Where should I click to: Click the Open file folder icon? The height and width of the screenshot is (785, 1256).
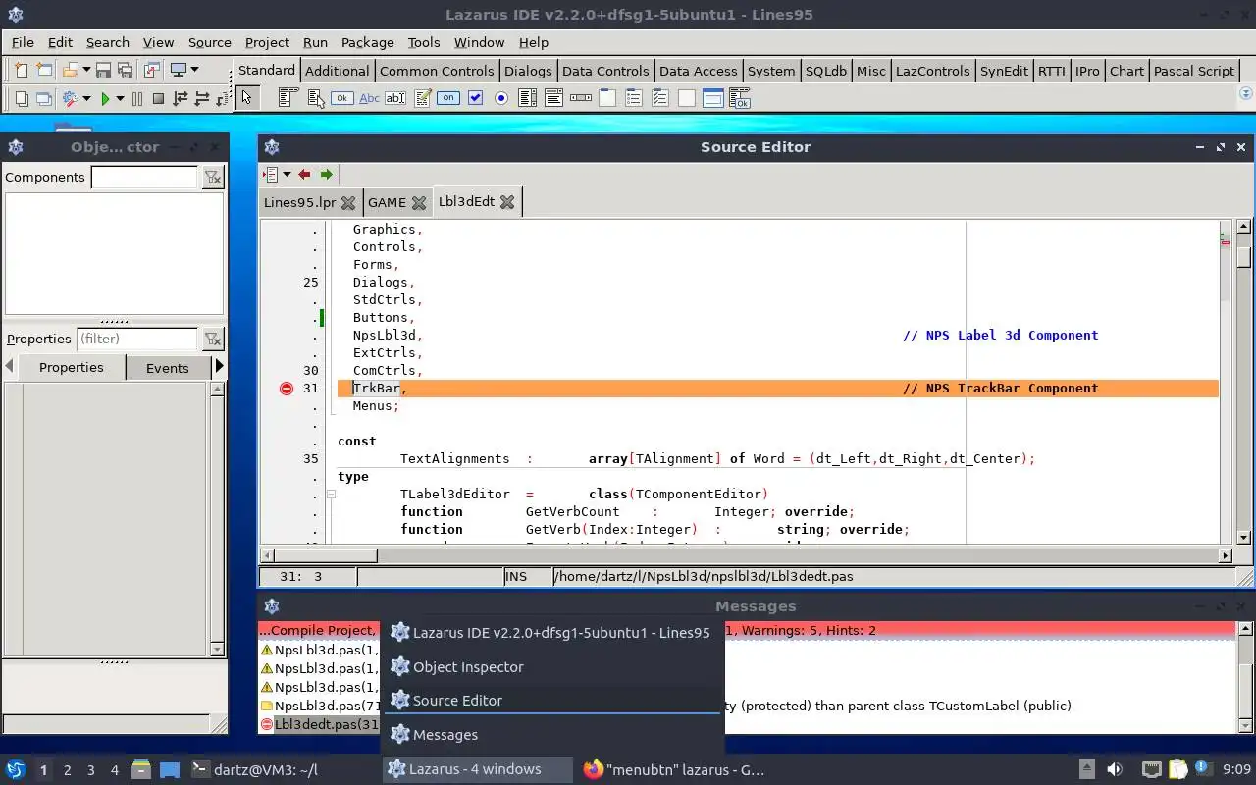[70, 70]
